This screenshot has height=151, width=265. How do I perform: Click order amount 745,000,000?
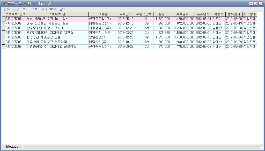(182, 46)
